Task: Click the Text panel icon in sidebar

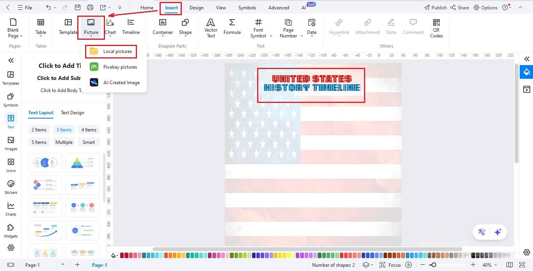Action: coord(11,118)
